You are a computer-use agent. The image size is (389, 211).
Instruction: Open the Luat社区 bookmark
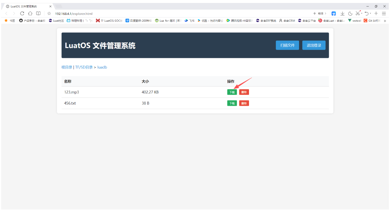pos(56,21)
